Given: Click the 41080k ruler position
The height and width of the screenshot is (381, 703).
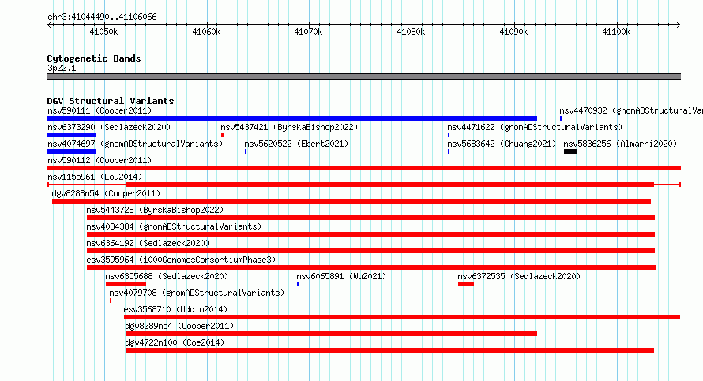Looking at the screenshot, I should (x=411, y=32).
